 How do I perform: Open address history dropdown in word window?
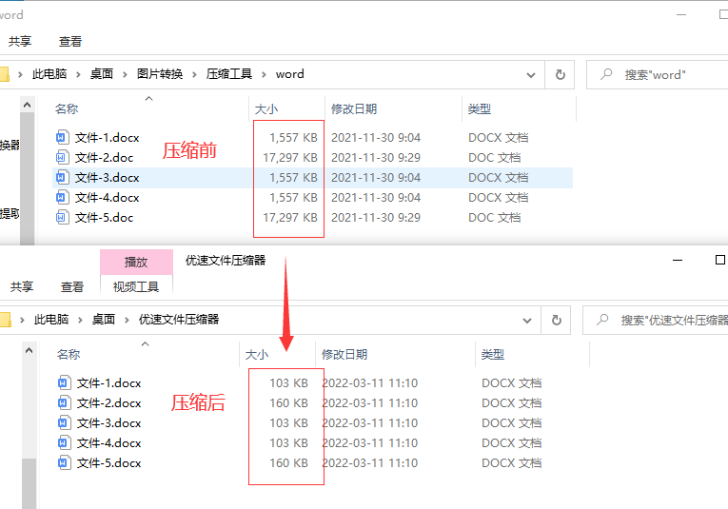point(531,75)
